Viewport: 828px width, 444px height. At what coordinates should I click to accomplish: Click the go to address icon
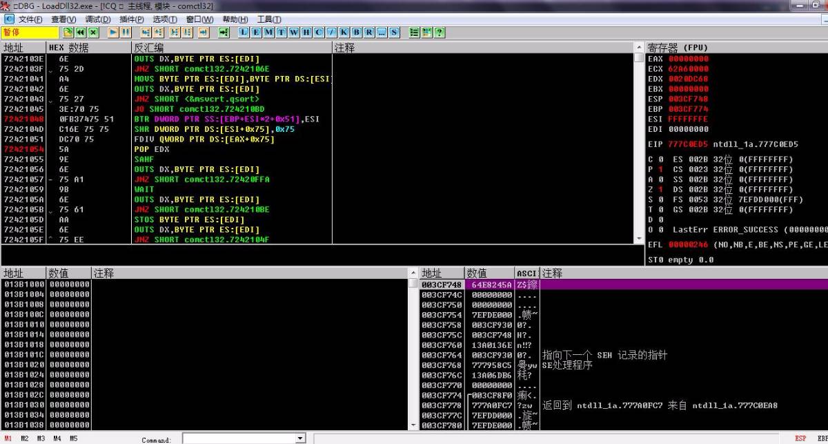[x=224, y=32]
